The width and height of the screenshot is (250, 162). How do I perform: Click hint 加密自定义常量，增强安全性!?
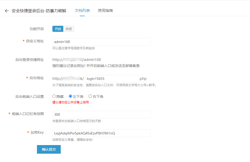coord(73,140)
